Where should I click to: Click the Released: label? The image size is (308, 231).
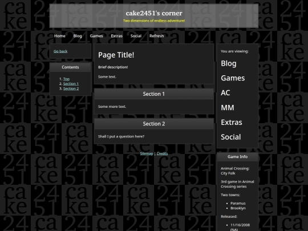click(x=229, y=217)
